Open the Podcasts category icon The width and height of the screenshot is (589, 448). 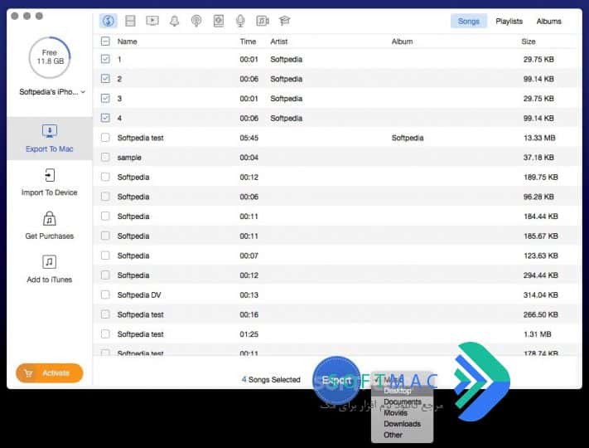click(196, 21)
